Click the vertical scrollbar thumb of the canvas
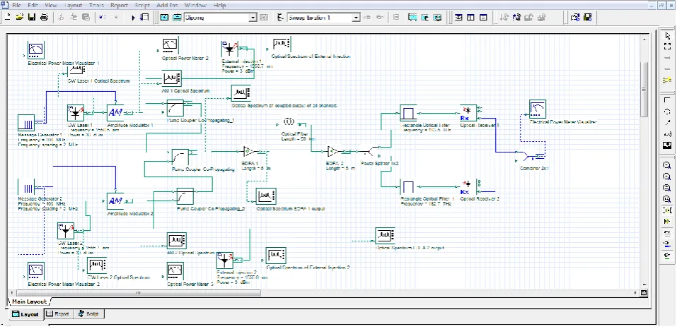677x329 pixels. 643,90
